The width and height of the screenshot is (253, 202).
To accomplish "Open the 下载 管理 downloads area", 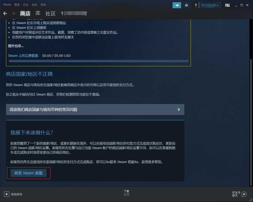I will tap(126, 193).
